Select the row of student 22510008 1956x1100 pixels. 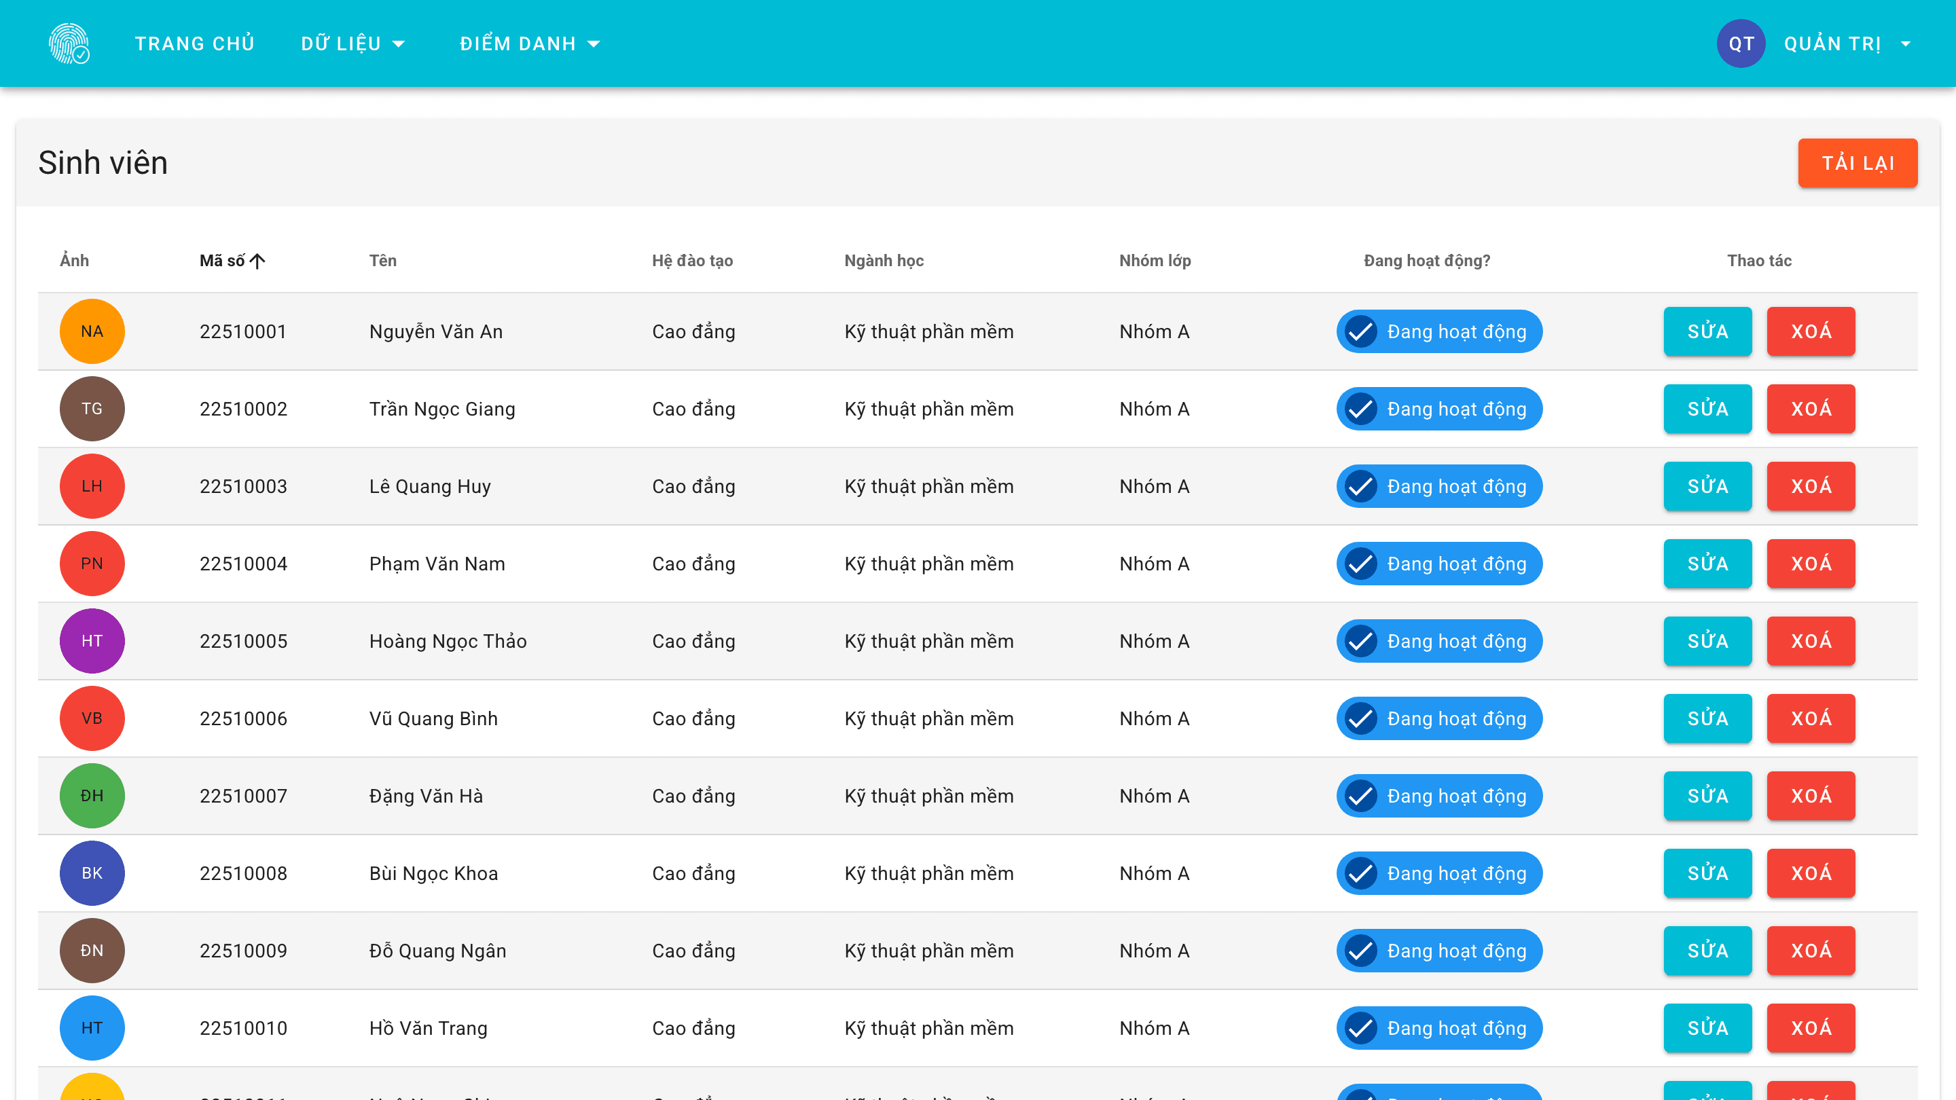(978, 873)
